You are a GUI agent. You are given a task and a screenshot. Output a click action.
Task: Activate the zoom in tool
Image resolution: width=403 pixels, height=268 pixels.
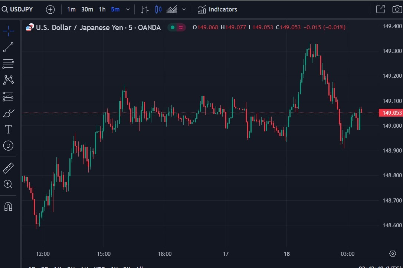pyautogui.click(x=8, y=184)
